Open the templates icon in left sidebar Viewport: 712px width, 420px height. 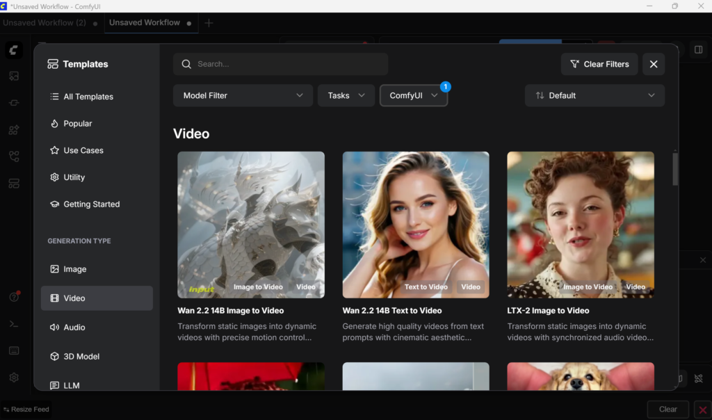coord(14,184)
